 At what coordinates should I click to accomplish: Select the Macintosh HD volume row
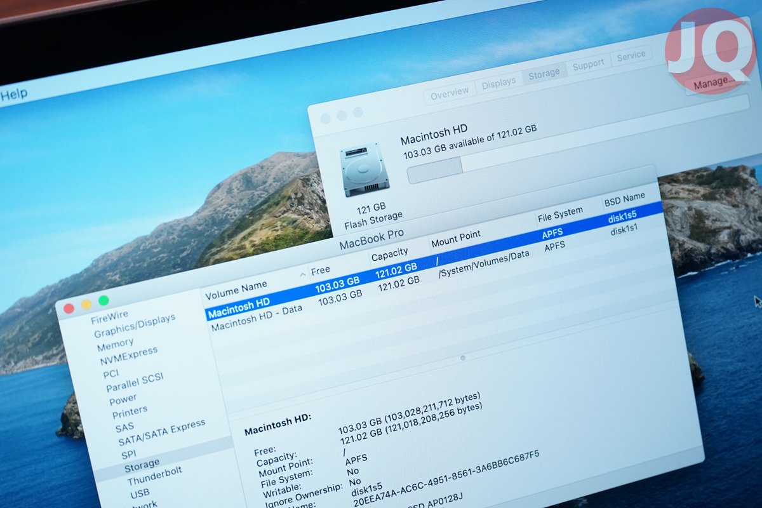point(433,261)
